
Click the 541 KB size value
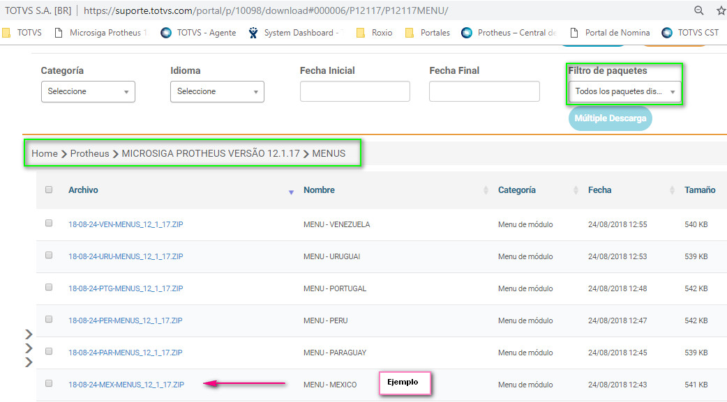pos(696,385)
